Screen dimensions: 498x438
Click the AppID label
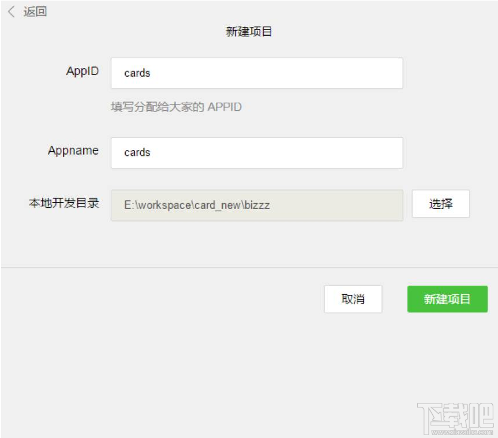83,72
